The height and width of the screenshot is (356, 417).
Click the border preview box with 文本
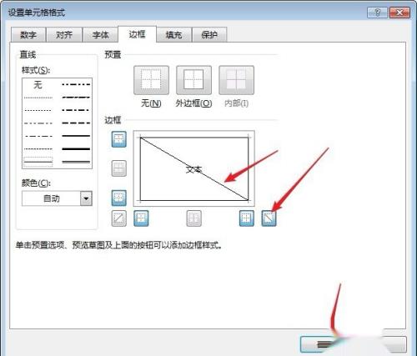(x=194, y=168)
